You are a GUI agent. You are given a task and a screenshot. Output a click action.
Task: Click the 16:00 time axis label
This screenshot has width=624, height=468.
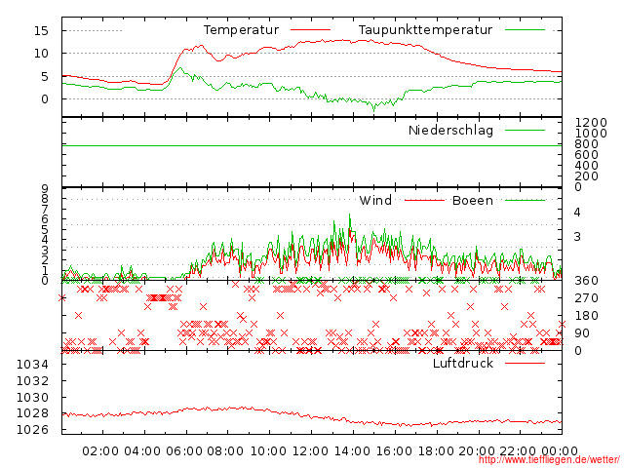394,451
